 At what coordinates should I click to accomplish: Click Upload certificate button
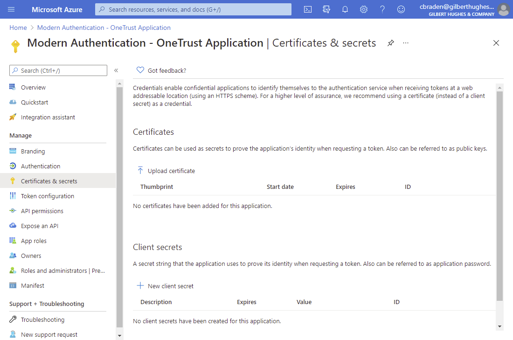166,171
